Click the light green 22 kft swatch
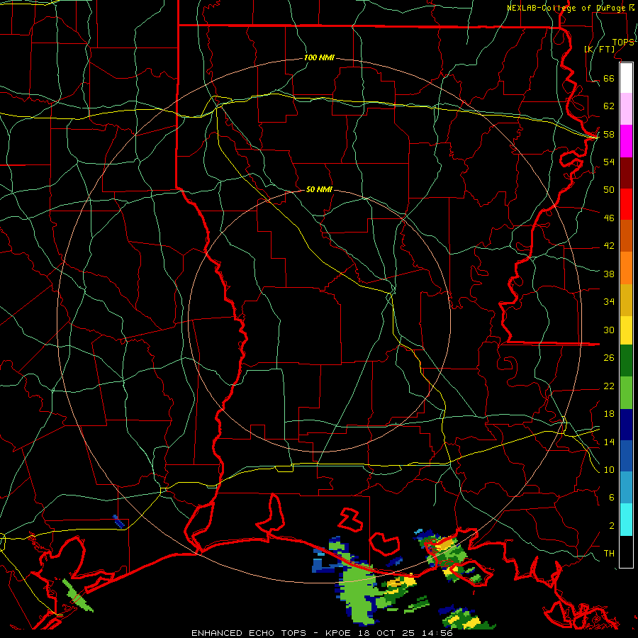This screenshot has height=638, width=638. point(626,393)
